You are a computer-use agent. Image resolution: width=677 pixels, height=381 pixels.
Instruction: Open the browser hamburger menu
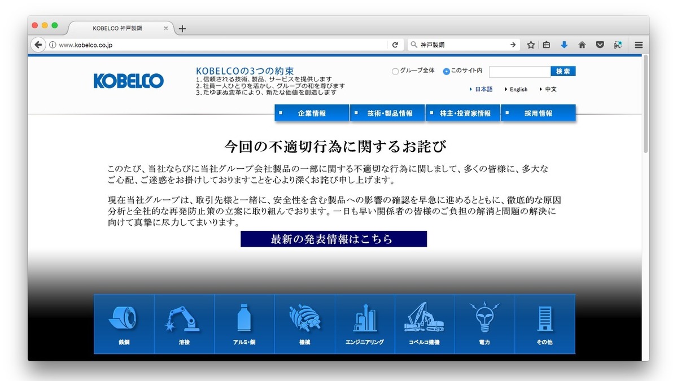pos(639,45)
